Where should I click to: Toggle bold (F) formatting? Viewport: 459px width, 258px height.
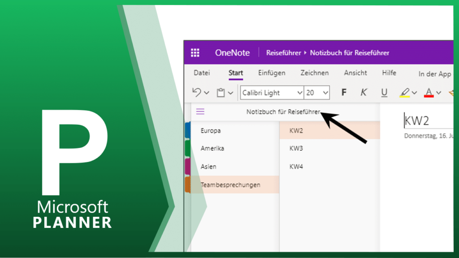(x=344, y=92)
